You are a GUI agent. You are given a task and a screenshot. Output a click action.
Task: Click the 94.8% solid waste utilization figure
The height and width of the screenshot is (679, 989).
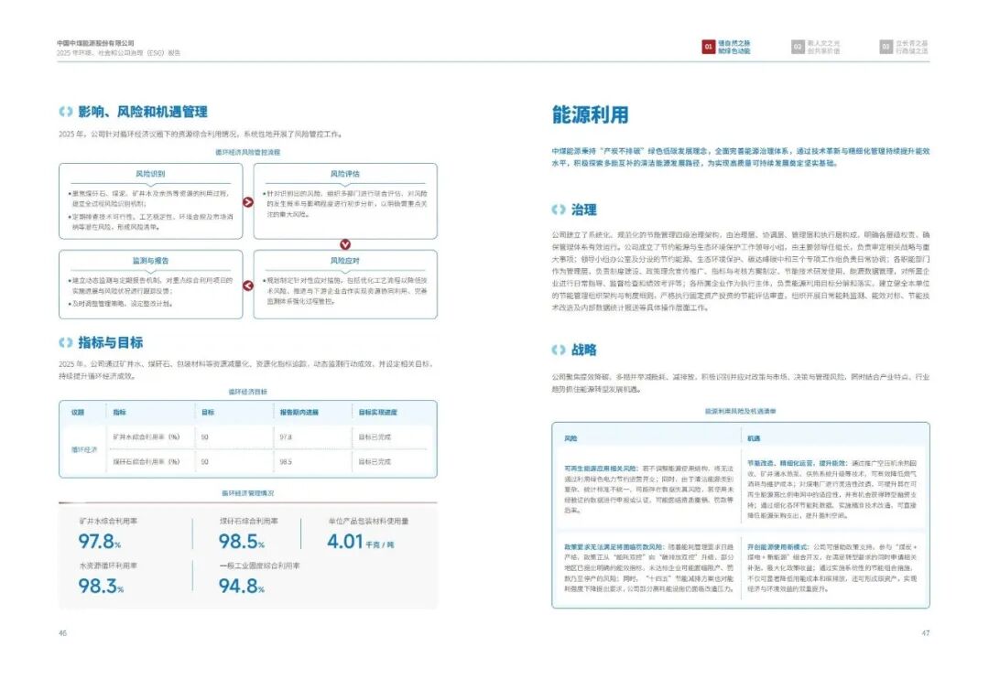[241, 586]
